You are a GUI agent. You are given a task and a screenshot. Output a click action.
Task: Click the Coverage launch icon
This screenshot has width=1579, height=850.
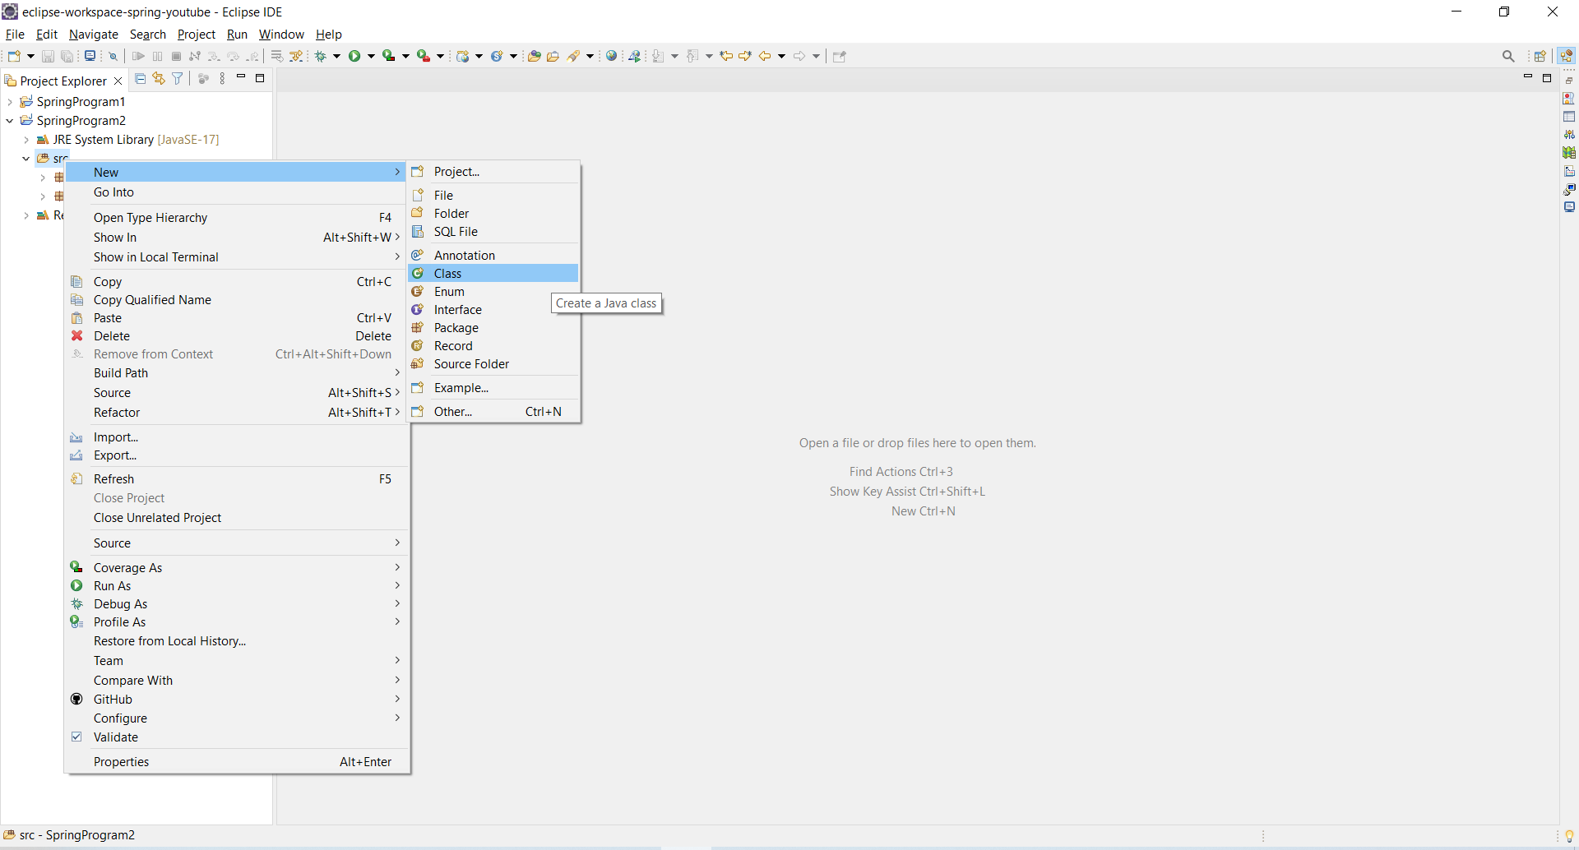pos(389,56)
